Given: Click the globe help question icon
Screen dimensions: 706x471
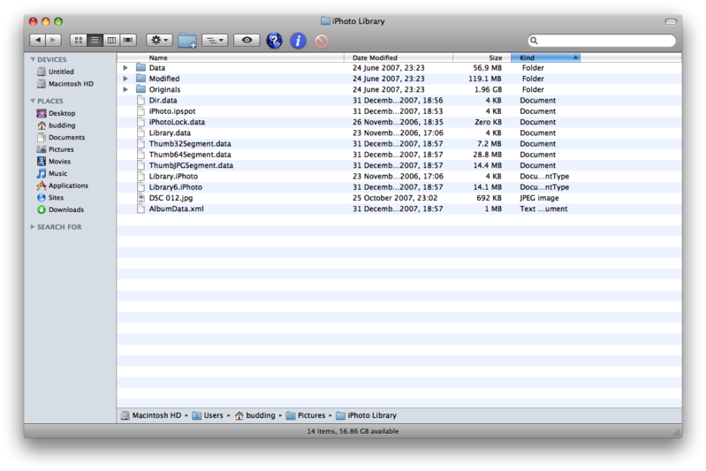Looking at the screenshot, I should [x=274, y=41].
